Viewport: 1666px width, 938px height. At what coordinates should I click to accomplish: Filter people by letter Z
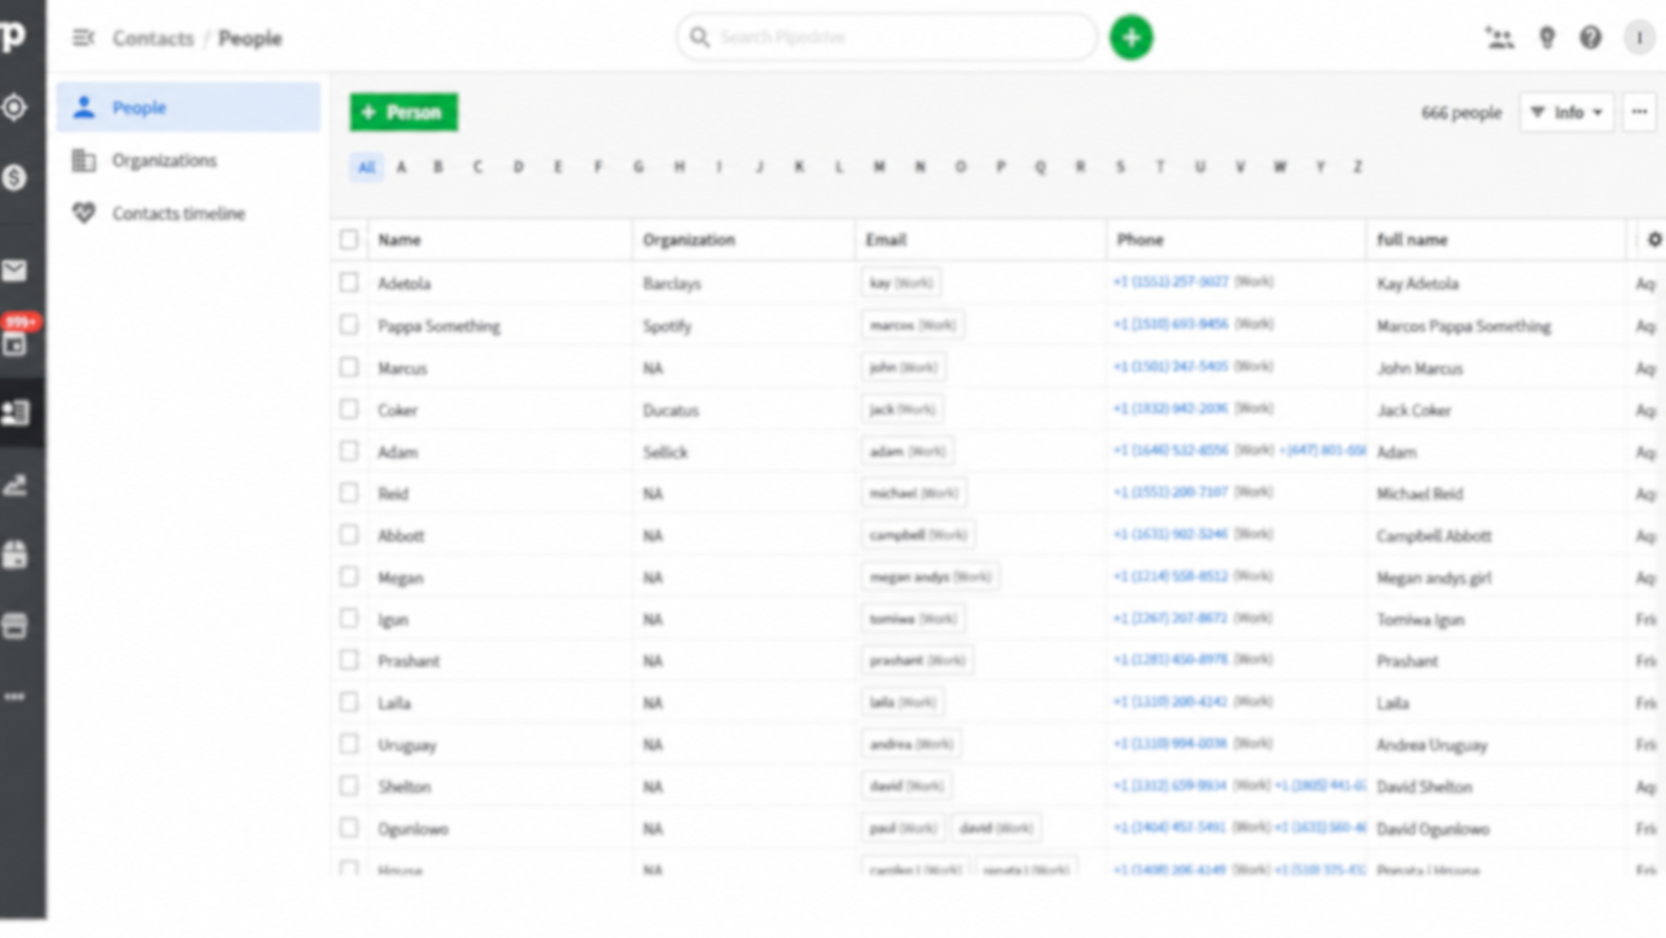pos(1357,166)
